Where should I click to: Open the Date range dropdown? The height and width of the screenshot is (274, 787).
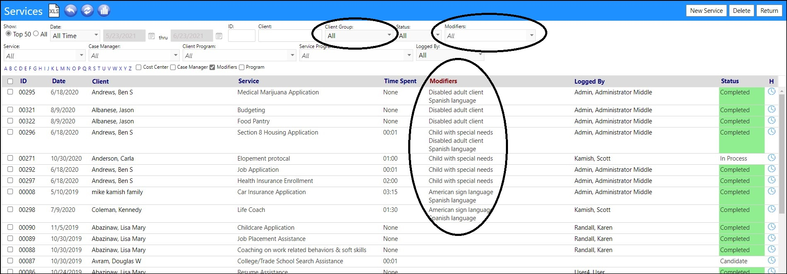point(75,36)
